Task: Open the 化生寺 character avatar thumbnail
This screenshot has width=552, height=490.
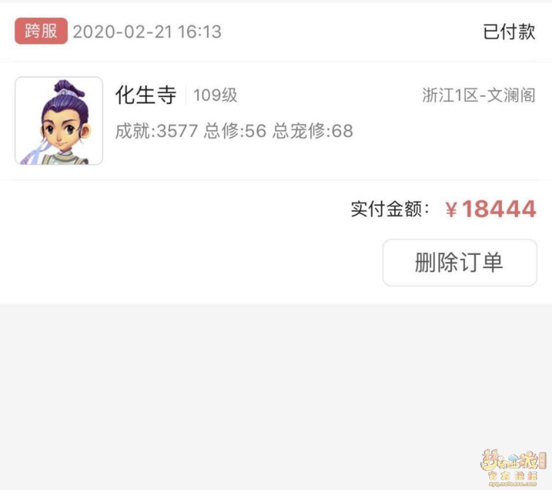Action: pos(59,121)
